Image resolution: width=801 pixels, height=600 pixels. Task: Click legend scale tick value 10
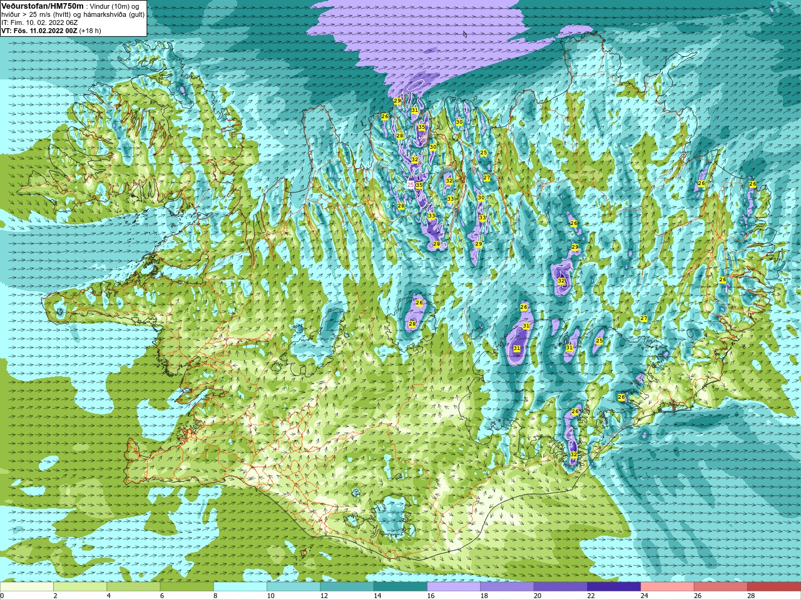(270, 596)
